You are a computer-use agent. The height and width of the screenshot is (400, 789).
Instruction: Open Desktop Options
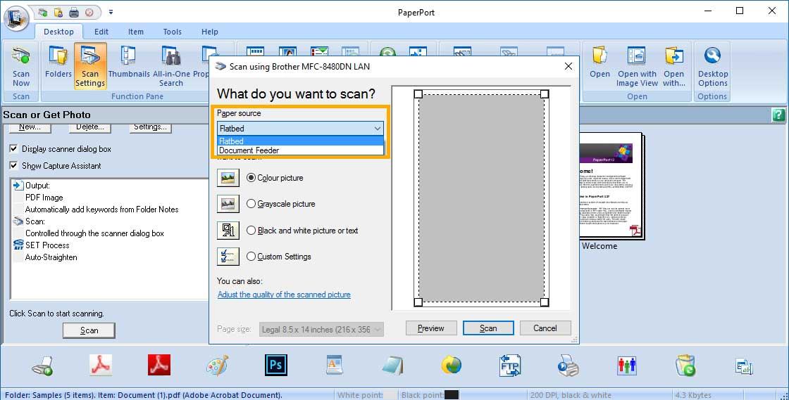(712, 67)
